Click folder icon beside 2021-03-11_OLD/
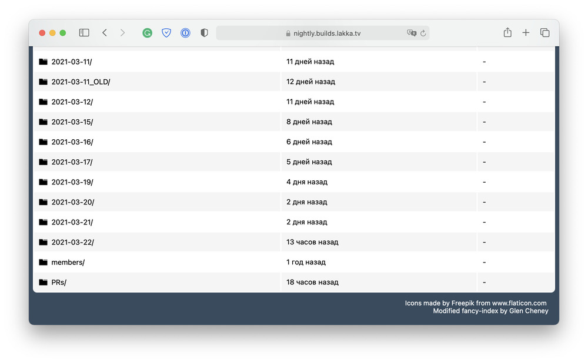This screenshot has width=588, height=363. click(x=43, y=81)
